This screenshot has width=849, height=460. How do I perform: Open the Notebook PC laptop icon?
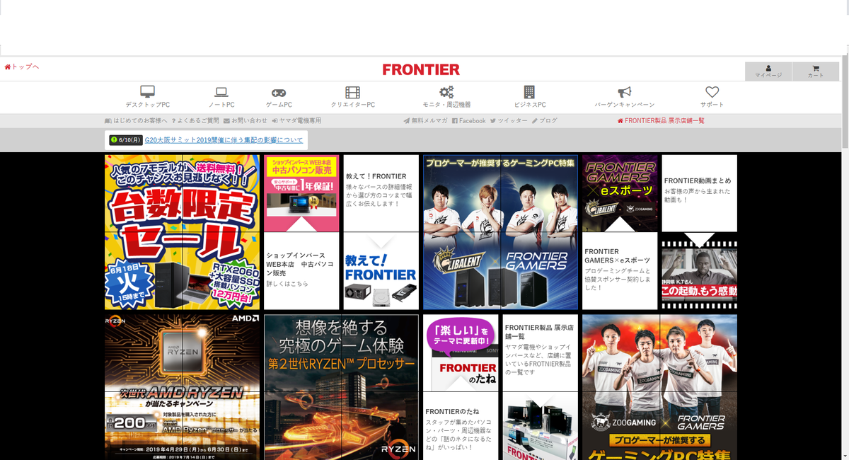coord(221,93)
